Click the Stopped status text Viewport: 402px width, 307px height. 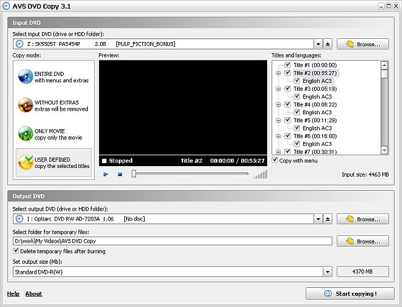click(x=121, y=161)
